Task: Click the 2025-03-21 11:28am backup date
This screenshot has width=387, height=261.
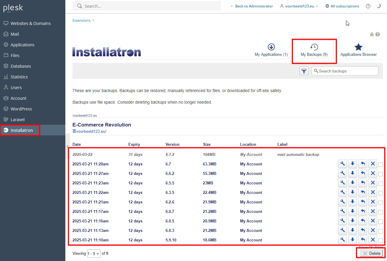Action: (x=91, y=164)
